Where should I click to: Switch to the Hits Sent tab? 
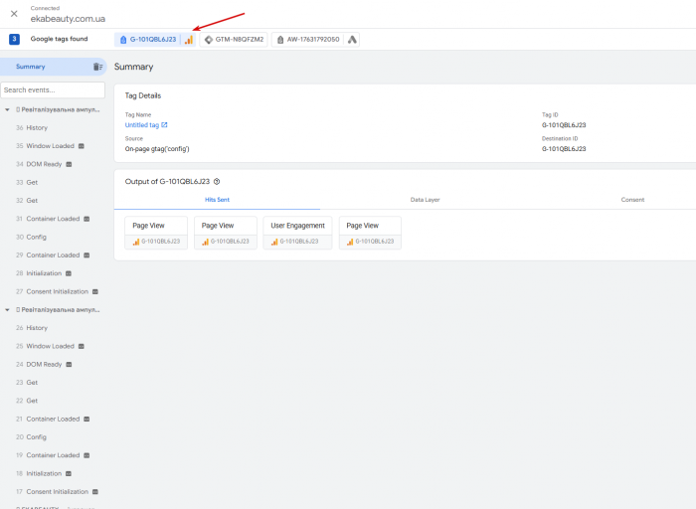pos(217,200)
